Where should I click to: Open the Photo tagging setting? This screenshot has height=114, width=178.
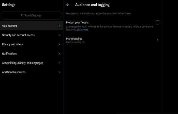112,40
